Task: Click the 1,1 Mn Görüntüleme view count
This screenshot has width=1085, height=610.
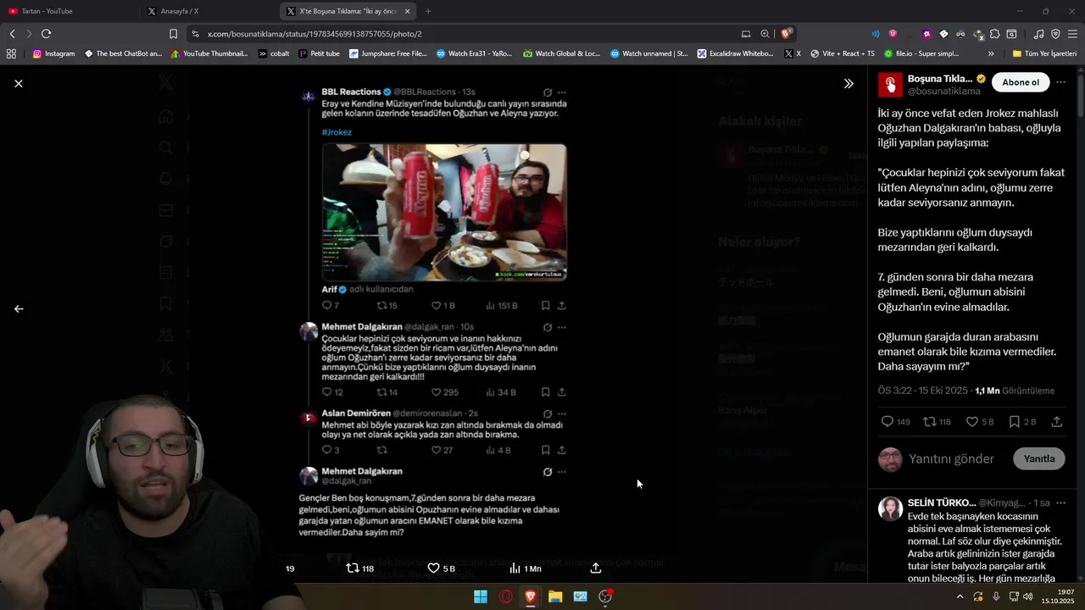Action: click(1015, 391)
